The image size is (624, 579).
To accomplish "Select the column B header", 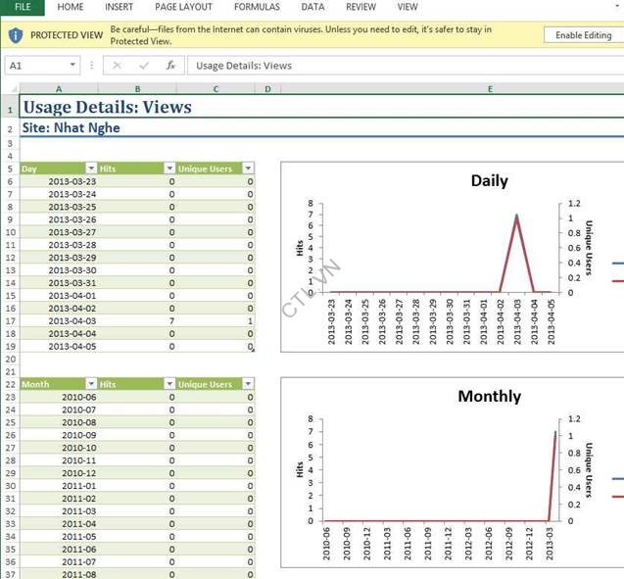I will click(137, 89).
